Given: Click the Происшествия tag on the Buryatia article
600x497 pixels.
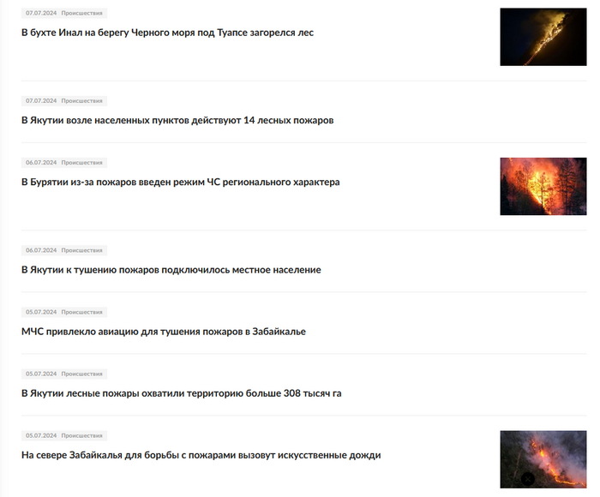Looking at the screenshot, I should click(x=82, y=163).
